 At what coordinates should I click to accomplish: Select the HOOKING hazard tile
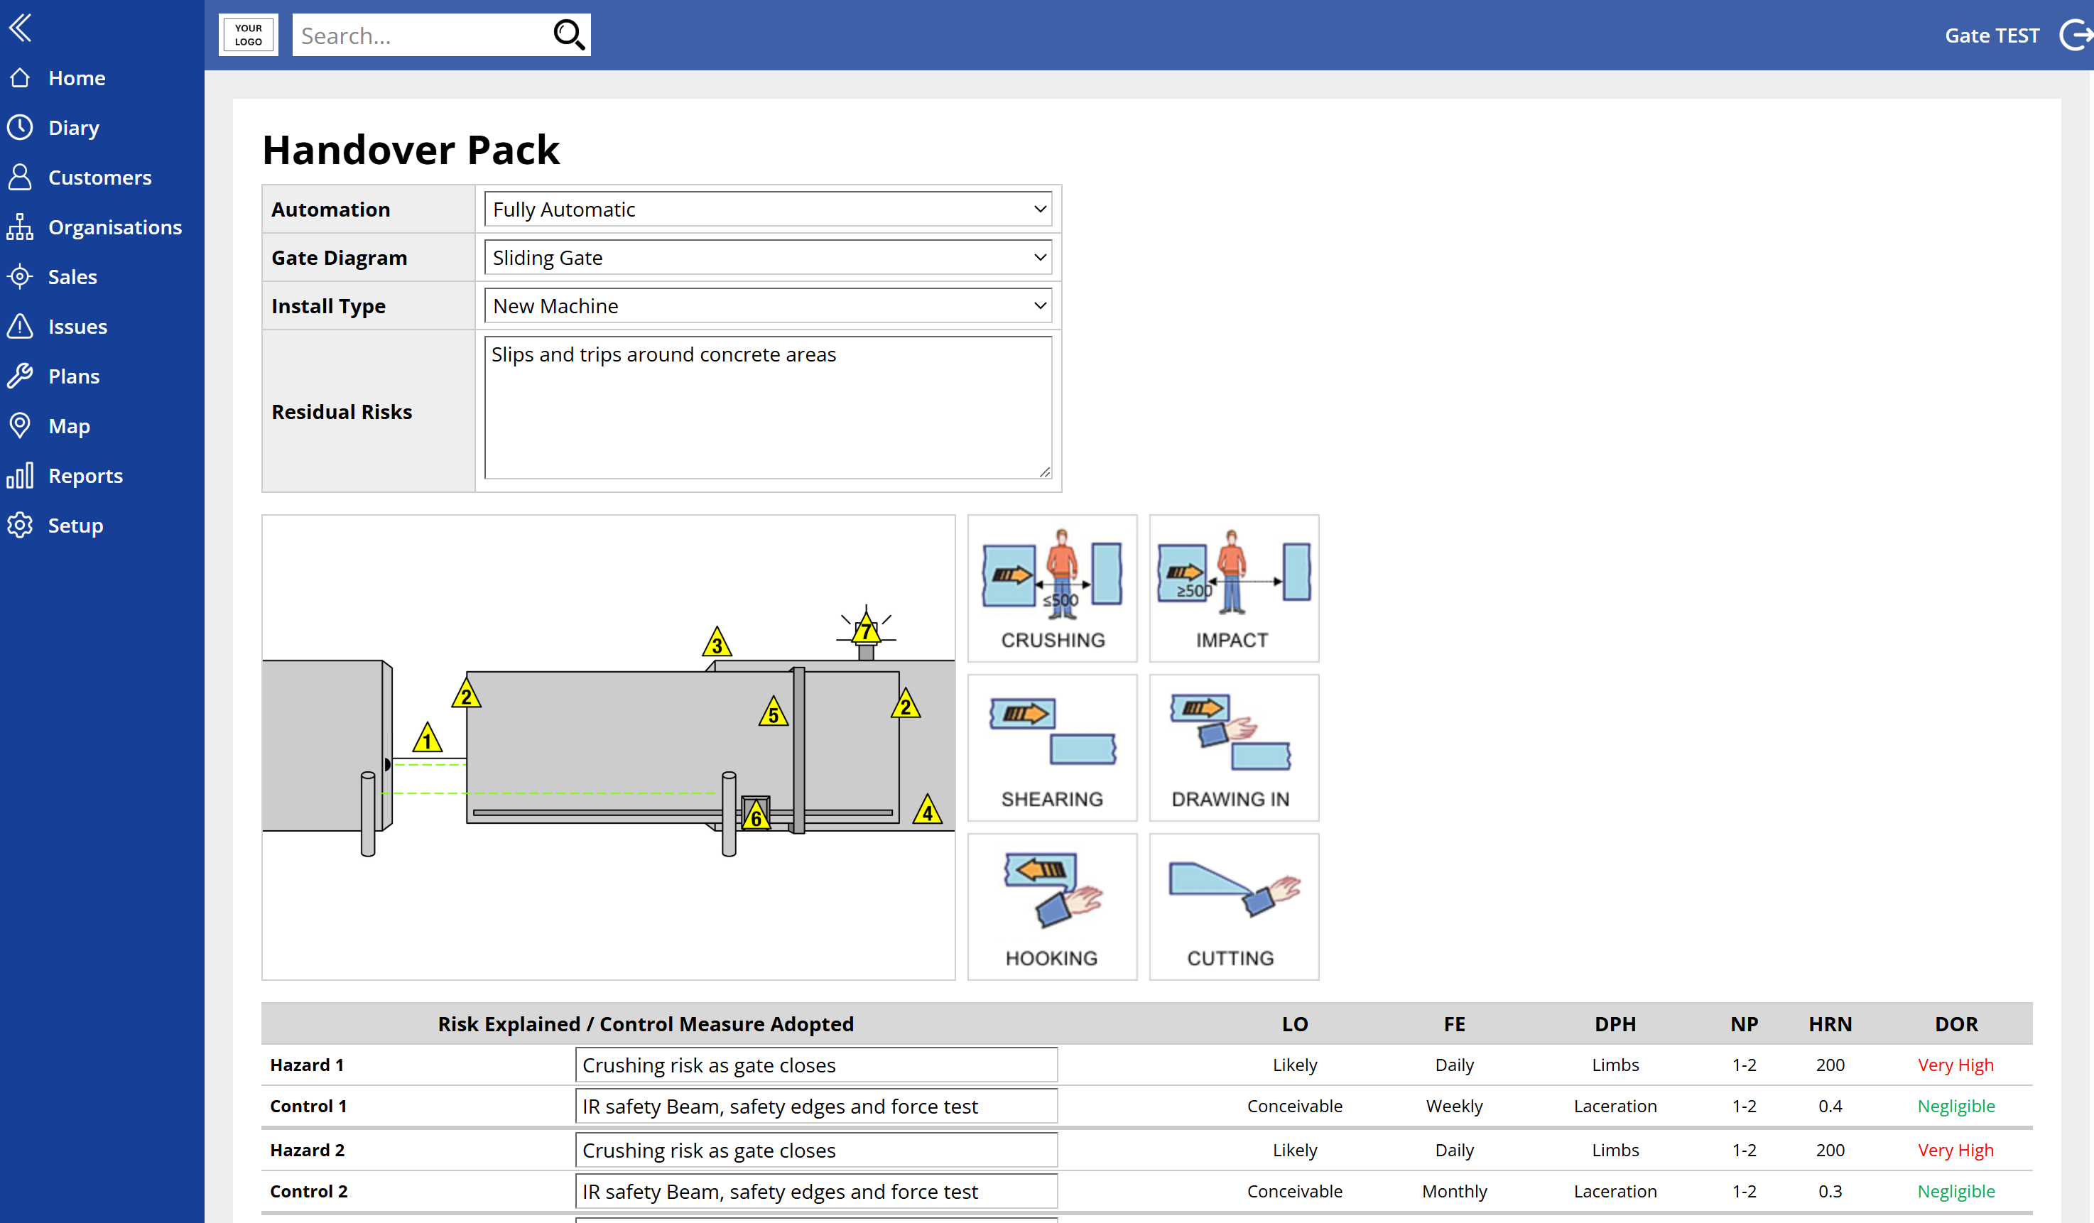pos(1052,907)
